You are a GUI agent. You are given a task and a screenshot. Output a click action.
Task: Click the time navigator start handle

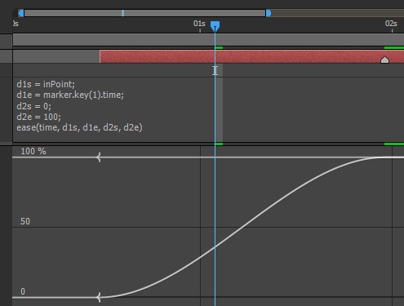coord(21,13)
